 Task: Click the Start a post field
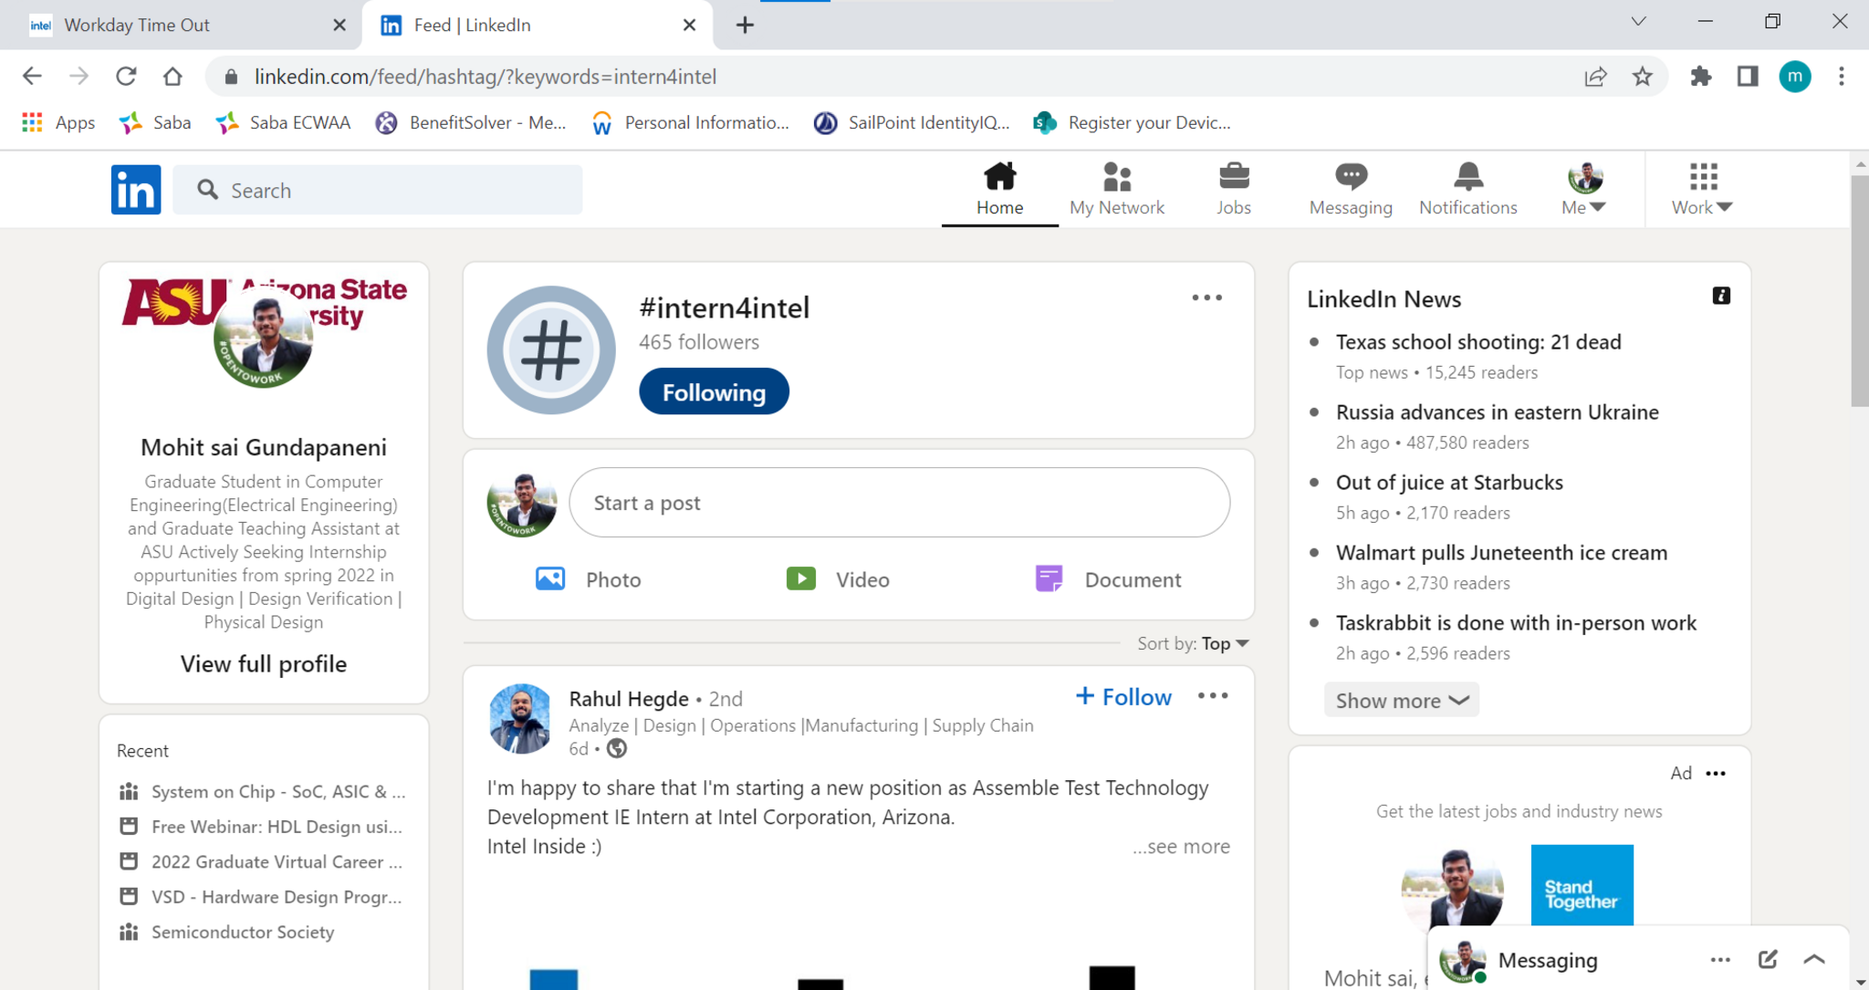point(899,503)
